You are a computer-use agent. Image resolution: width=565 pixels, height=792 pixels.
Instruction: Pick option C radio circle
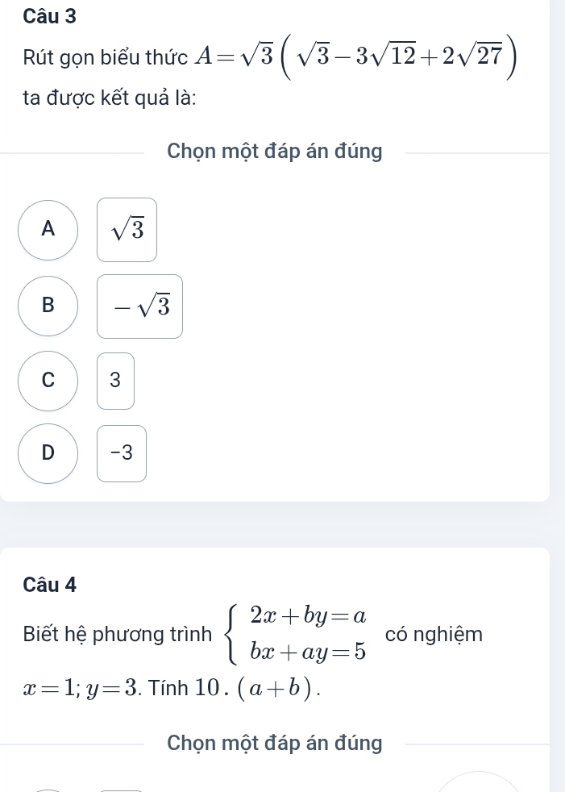tap(48, 380)
